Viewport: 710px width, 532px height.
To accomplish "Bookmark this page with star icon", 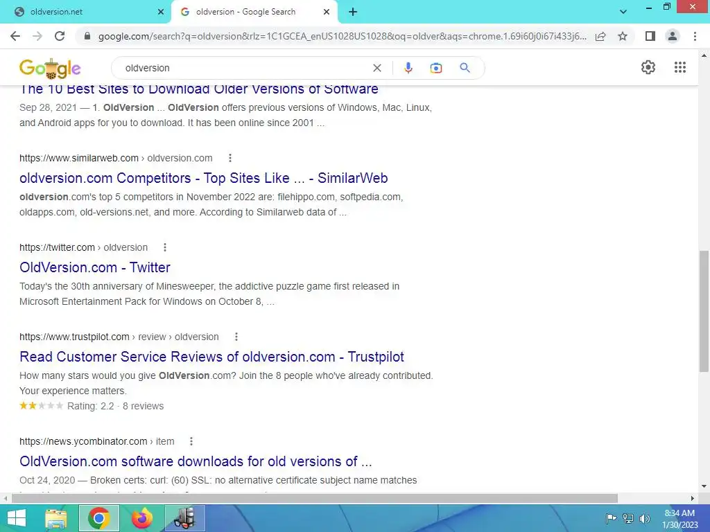I will (623, 36).
